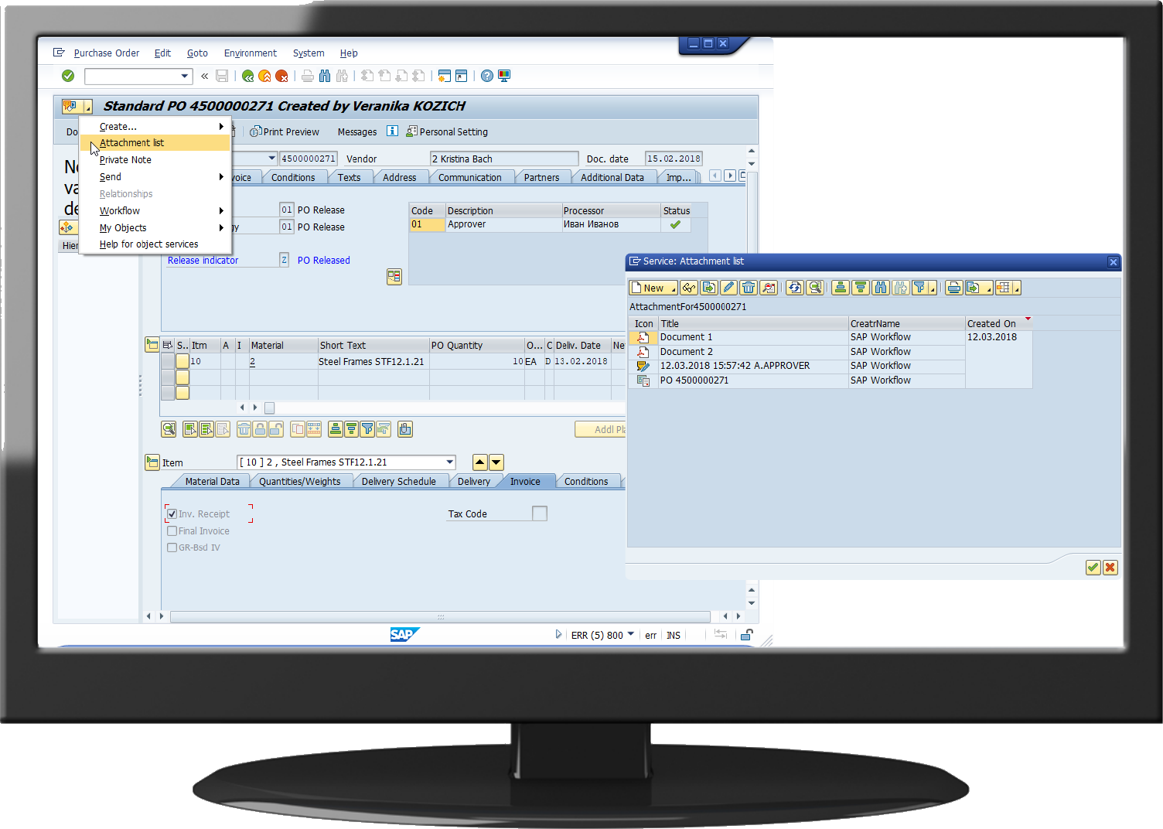Image resolution: width=1163 pixels, height=829 pixels.
Task: Click the item table horizontal scrollbar handle
Action: [269, 408]
